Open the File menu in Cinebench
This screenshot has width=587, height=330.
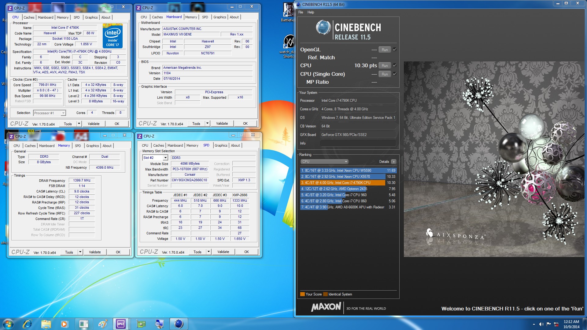pyautogui.click(x=301, y=12)
